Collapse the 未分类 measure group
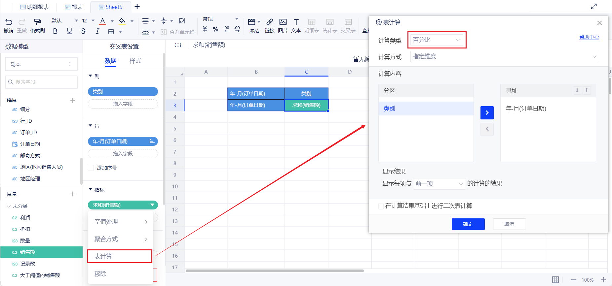The image size is (612, 286). point(9,206)
